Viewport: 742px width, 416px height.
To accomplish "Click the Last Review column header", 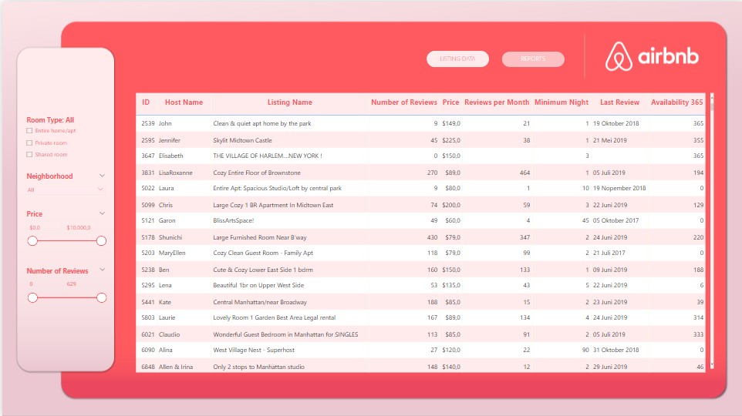I will click(619, 102).
